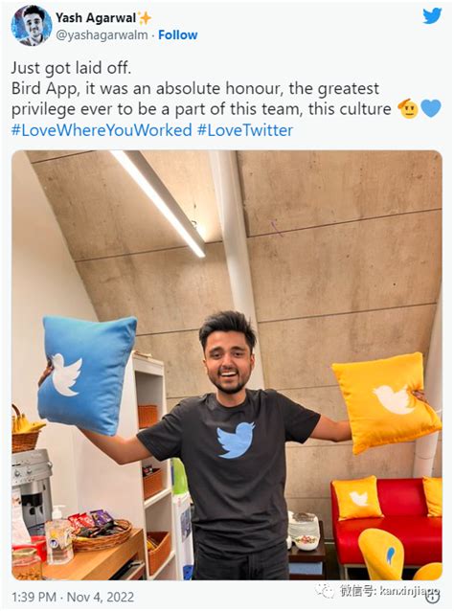Open the 1:39 PM Nov 4, 2022 timestamp
The width and height of the screenshot is (454, 611).
73,597
